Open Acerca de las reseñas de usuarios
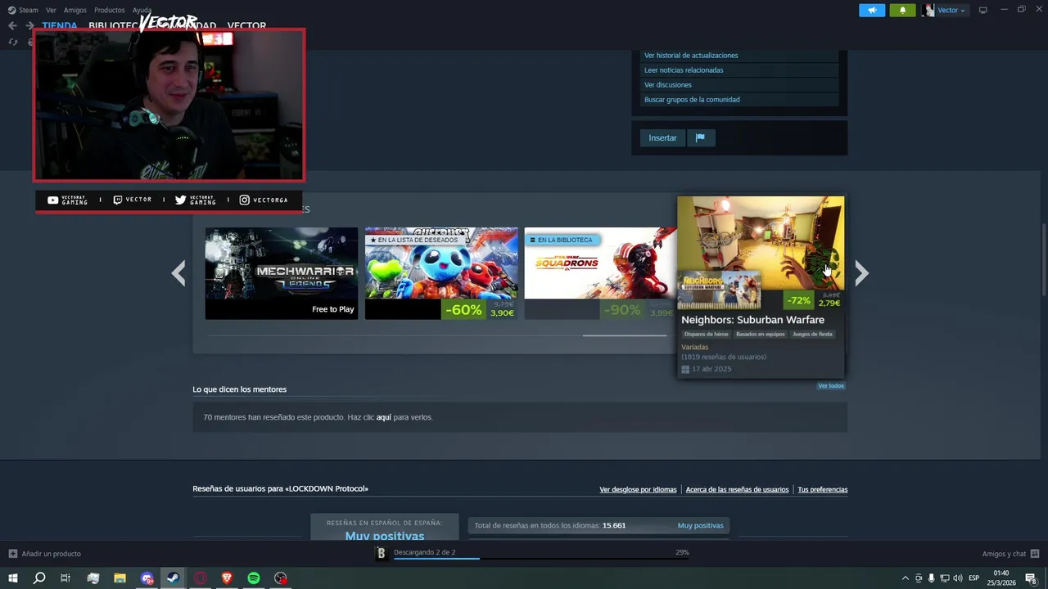Screen dimensions: 1048x589 pos(737,489)
